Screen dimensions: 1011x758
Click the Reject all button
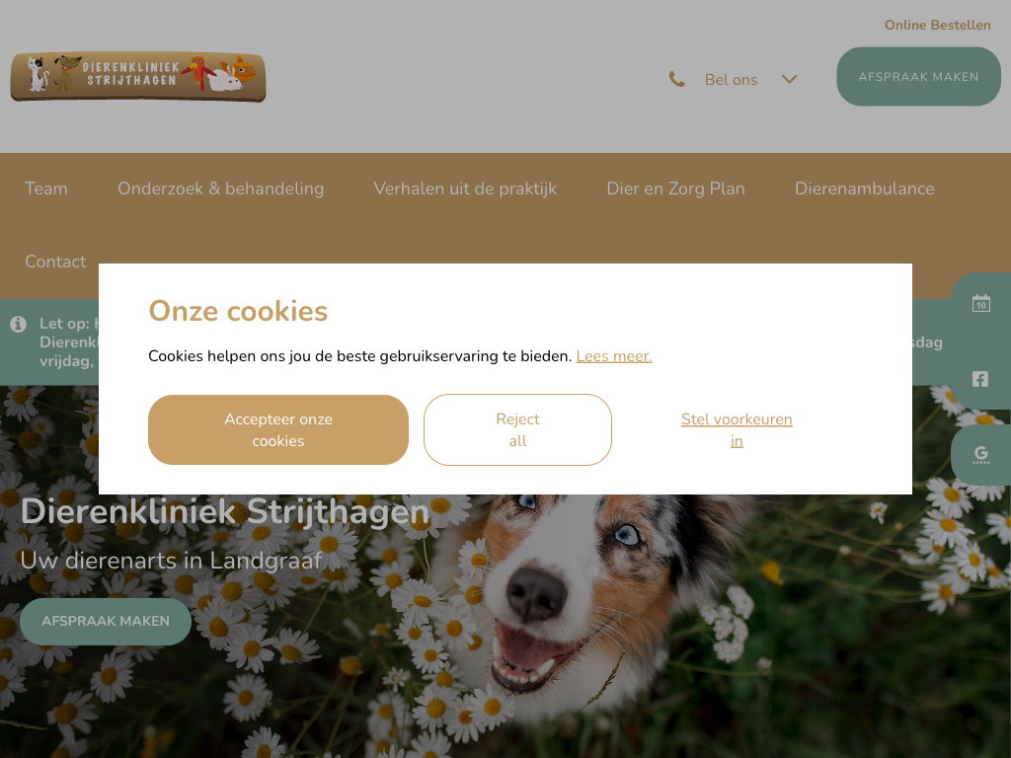click(517, 430)
